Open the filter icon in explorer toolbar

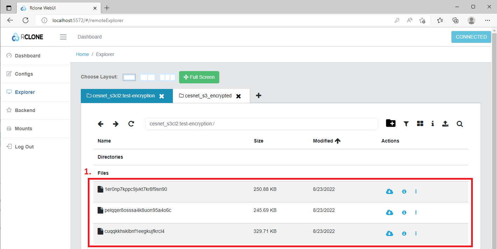(406, 124)
